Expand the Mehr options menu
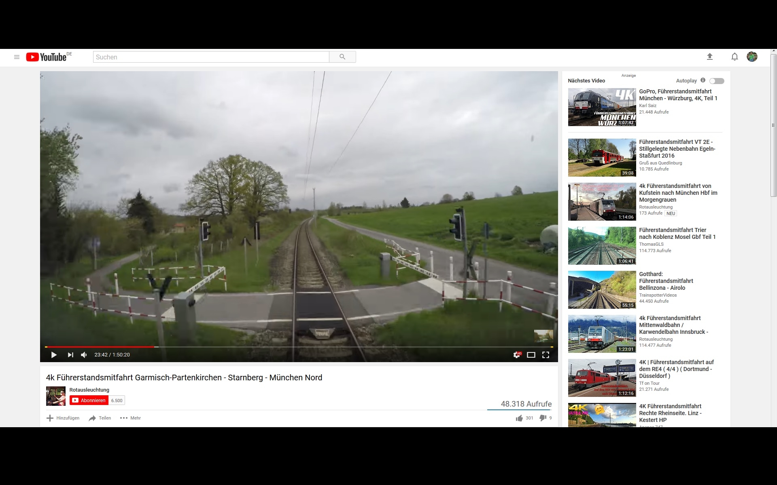The image size is (777, 485). point(130,418)
